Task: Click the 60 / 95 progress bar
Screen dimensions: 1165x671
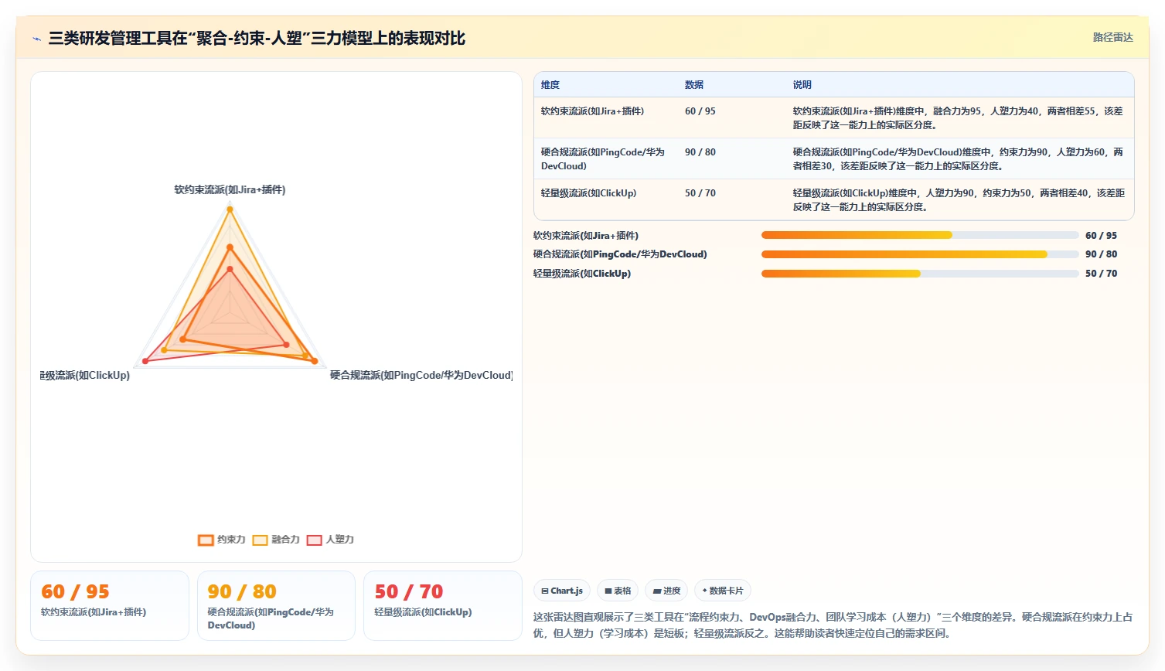Action: (x=920, y=235)
